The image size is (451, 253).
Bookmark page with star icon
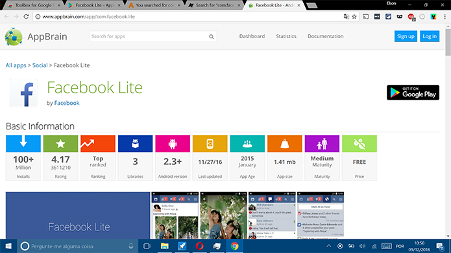coord(354,17)
